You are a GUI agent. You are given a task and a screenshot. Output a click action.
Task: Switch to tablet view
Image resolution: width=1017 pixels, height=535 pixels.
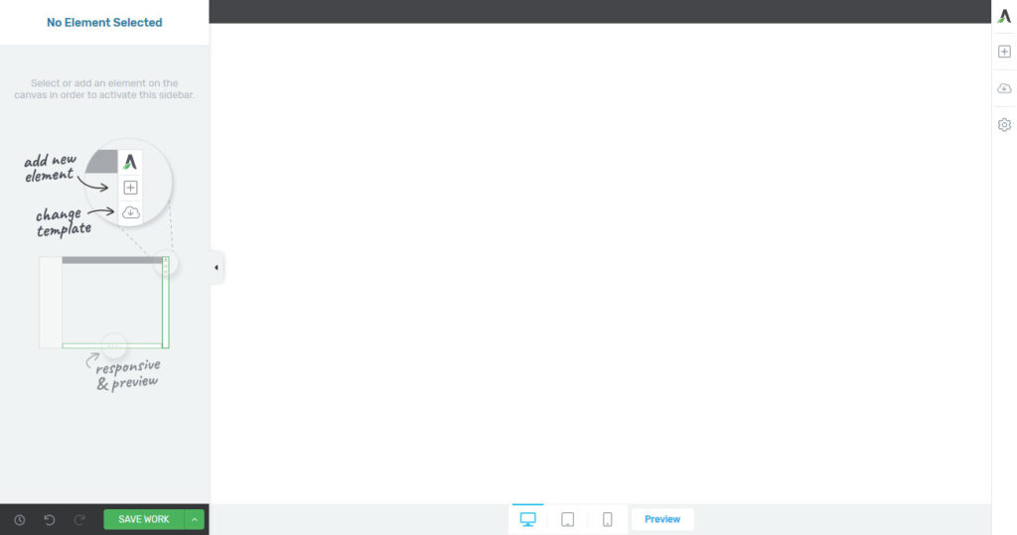(567, 519)
